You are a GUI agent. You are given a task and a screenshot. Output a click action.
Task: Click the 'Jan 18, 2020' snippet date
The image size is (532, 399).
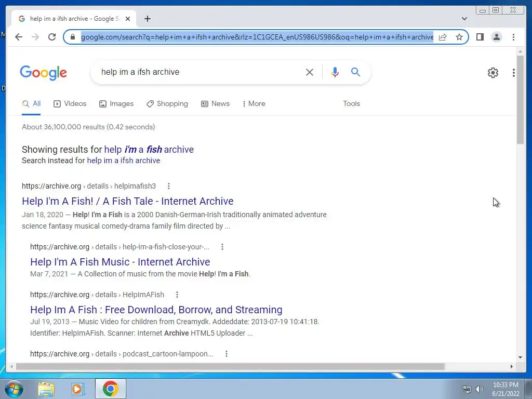click(43, 215)
